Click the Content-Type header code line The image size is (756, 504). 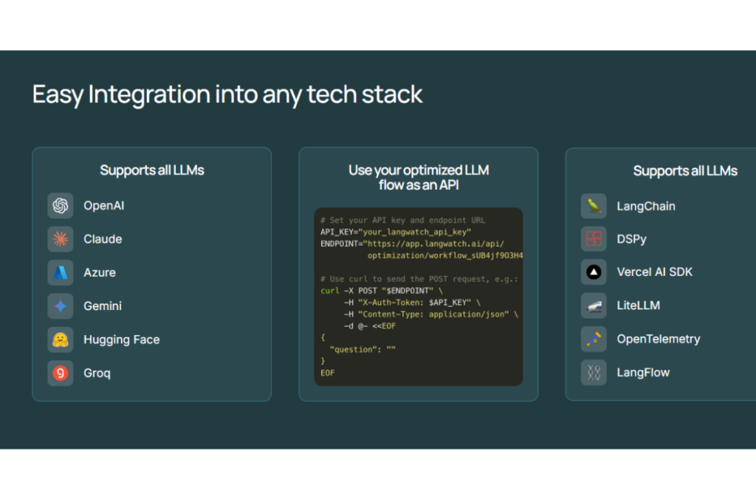click(x=431, y=314)
